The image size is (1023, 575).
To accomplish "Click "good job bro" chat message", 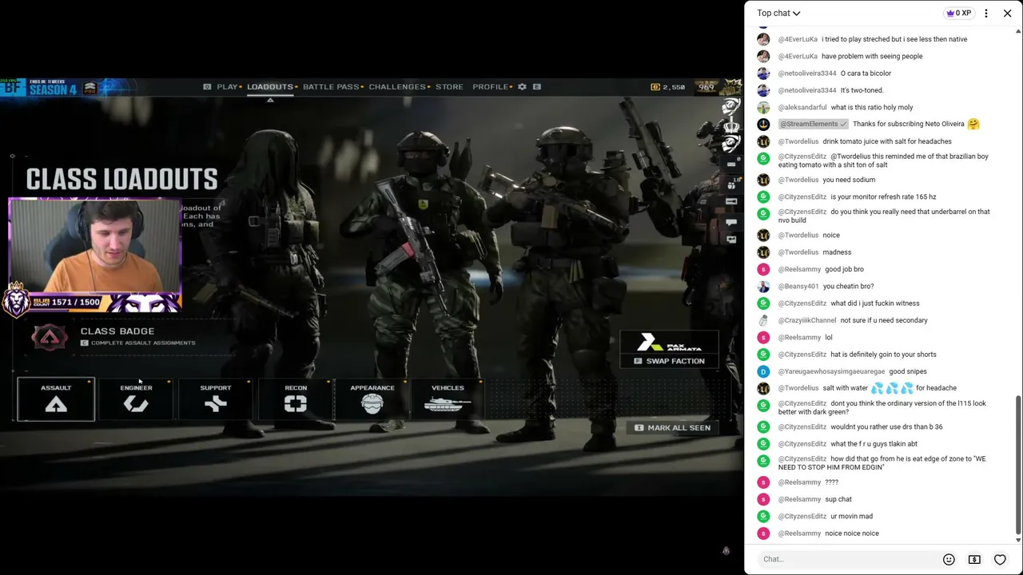I will [844, 269].
